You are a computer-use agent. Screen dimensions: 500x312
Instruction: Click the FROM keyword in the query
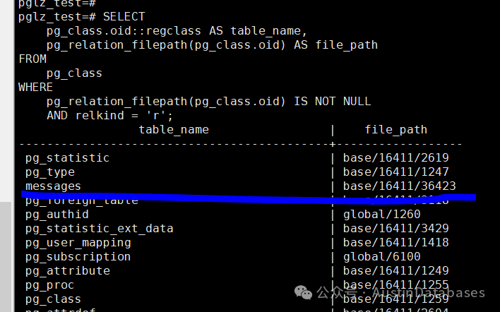[32, 59]
